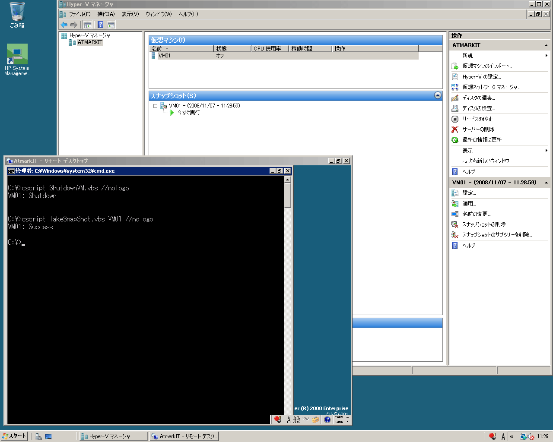Switch to Hyper-V マネージャ taskbar button
The width and height of the screenshot is (553, 442).
tap(113, 436)
